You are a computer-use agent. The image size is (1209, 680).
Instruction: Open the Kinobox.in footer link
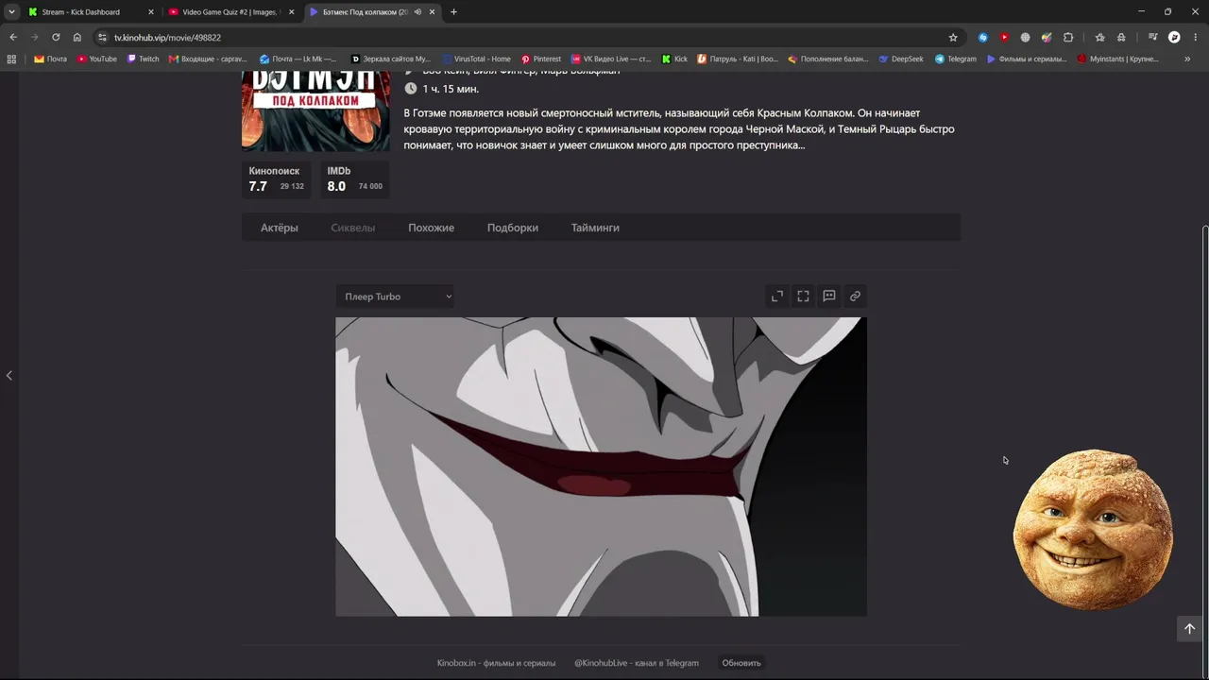click(496, 663)
